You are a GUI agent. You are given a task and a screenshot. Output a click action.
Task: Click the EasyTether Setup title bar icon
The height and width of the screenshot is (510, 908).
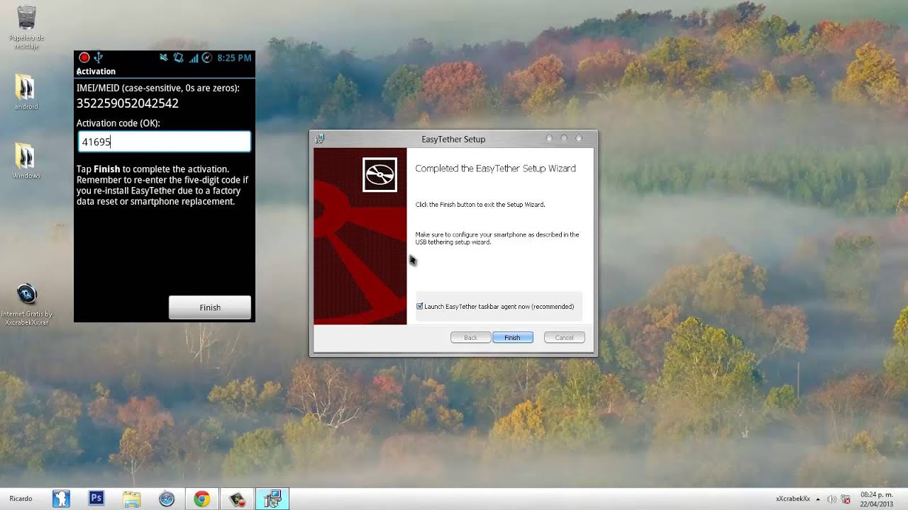[320, 139]
